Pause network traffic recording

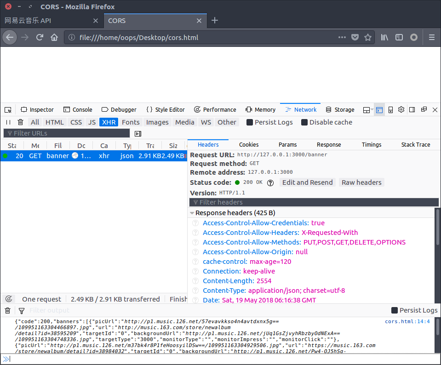[8, 122]
